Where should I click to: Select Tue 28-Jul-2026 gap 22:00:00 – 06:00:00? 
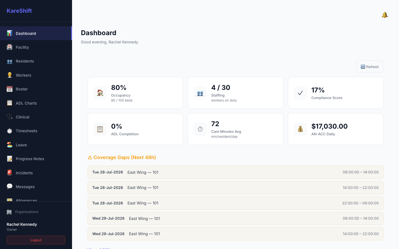click(236, 203)
